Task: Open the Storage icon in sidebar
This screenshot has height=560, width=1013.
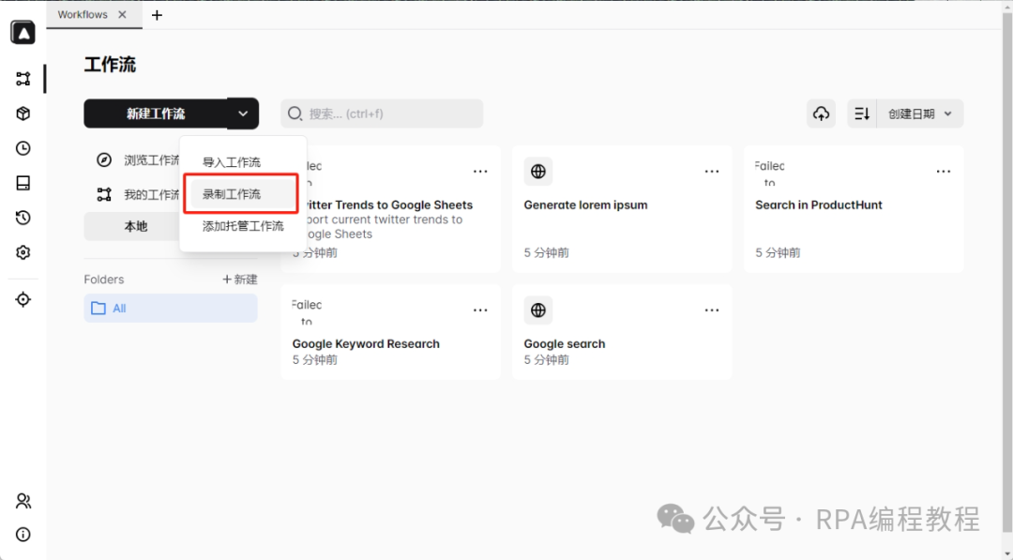Action: pos(23,183)
